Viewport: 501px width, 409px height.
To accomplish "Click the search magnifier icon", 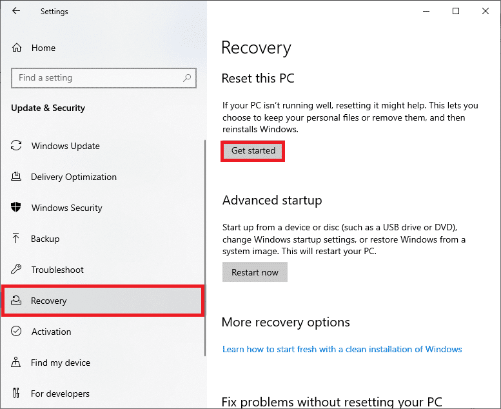I will click(188, 78).
